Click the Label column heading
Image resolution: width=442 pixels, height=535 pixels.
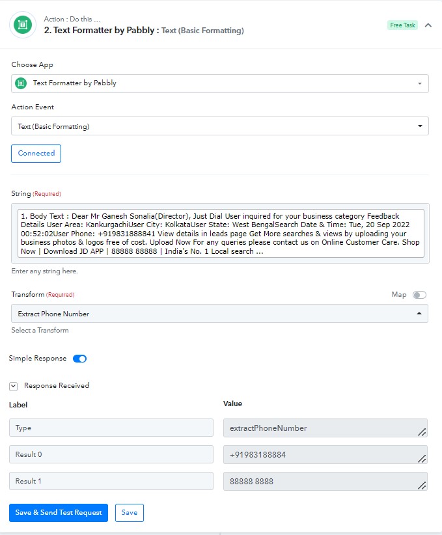tap(18, 405)
